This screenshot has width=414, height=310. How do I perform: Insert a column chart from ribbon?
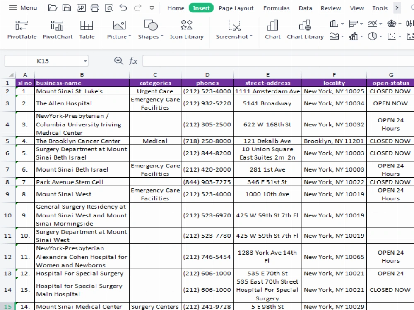coord(334,24)
